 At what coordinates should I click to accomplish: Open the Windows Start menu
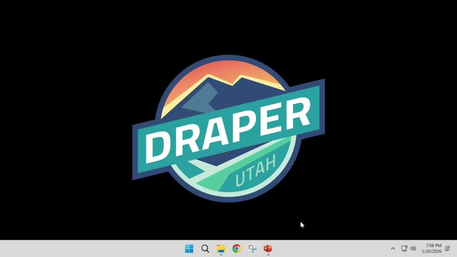click(189, 248)
